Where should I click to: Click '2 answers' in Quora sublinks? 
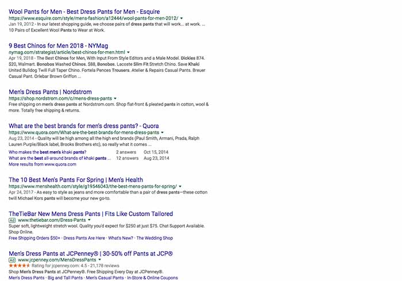pyautogui.click(x=126, y=152)
